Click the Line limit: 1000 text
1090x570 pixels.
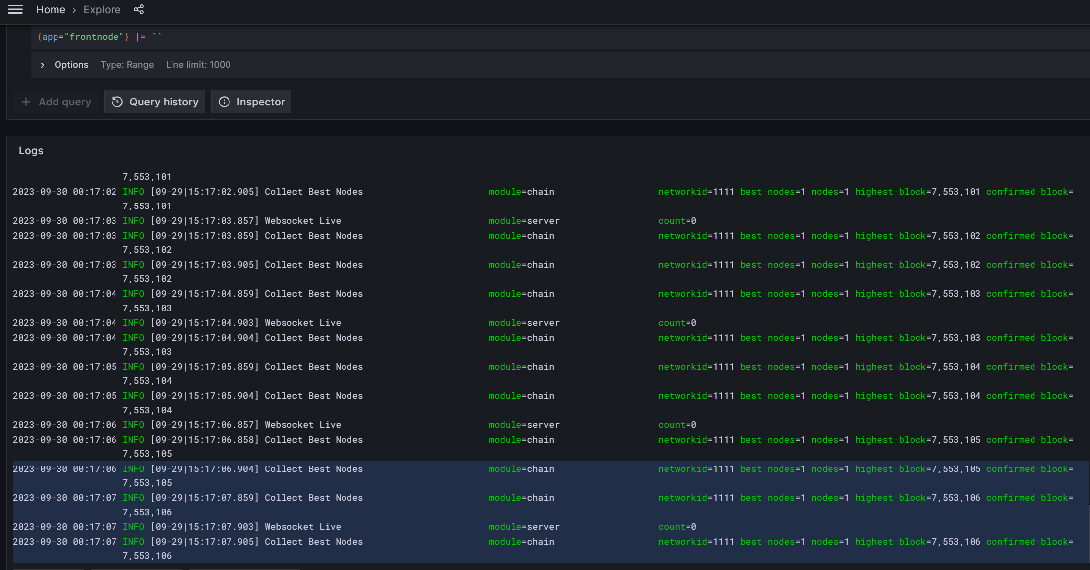[198, 65]
